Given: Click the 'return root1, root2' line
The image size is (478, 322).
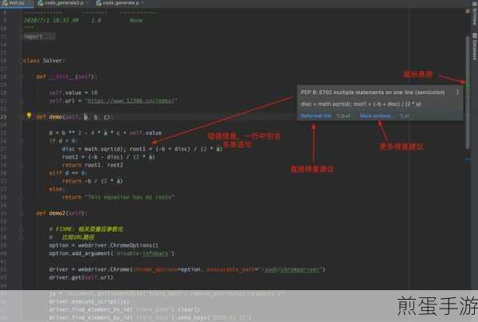Looking at the screenshot, I should tap(92, 165).
